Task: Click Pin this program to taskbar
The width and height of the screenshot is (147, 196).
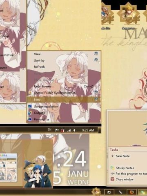Action: [131, 174]
